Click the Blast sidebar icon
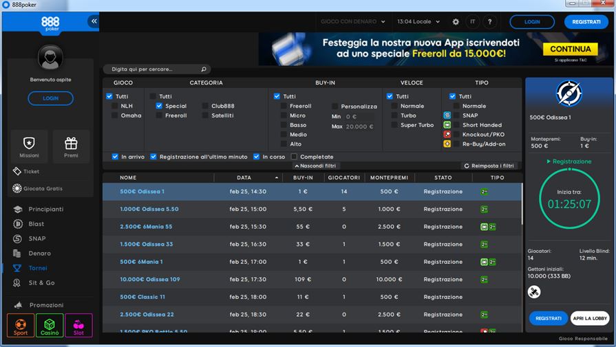 click(18, 224)
